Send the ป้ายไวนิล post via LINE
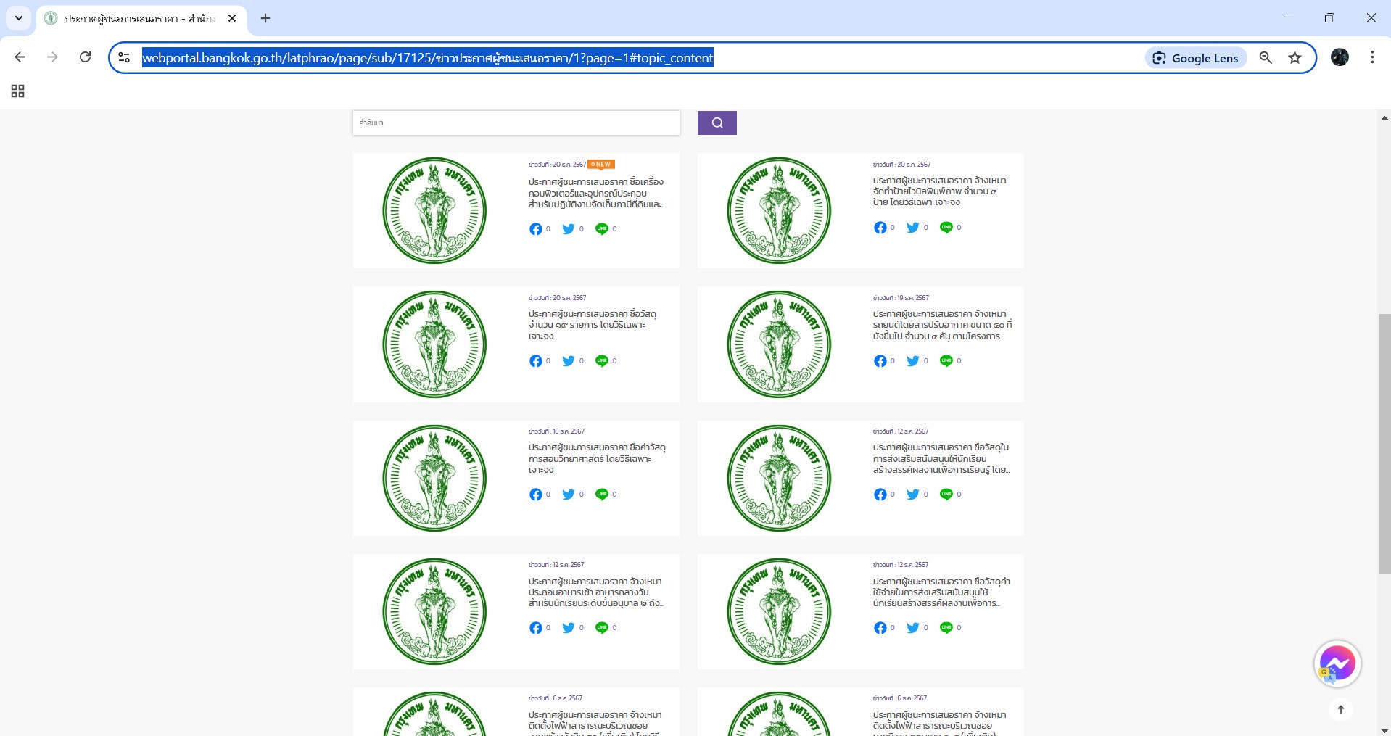 (946, 228)
